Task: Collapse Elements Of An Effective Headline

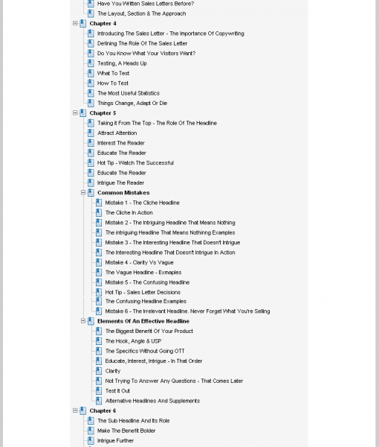Action: [x=83, y=321]
